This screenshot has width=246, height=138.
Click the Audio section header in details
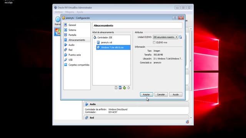[x=136, y=104]
